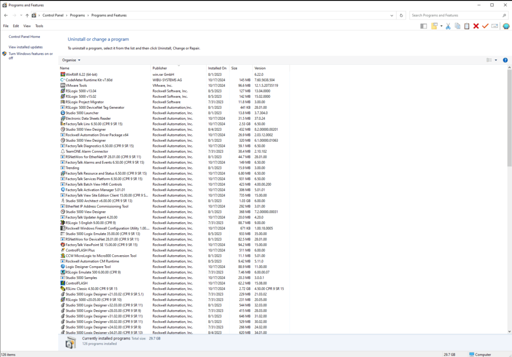Open Turn Windows features on or off
512x357 pixels.
[x=30, y=56]
